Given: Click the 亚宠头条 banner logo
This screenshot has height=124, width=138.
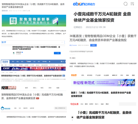Looking at the screenshot, I should (13, 21).
